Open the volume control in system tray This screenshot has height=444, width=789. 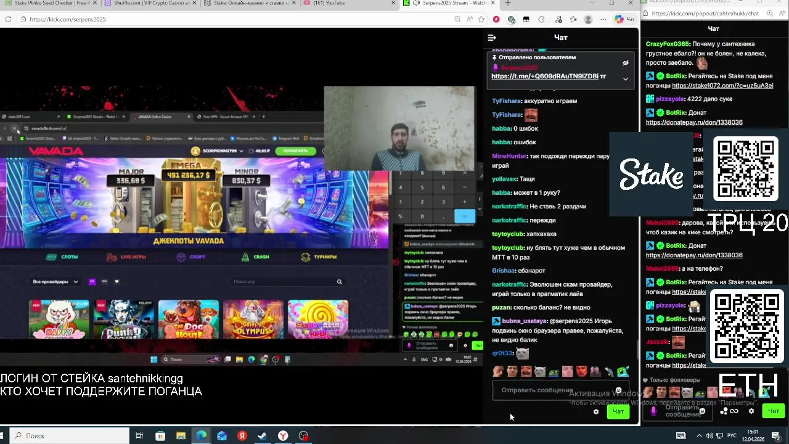[x=709, y=435]
